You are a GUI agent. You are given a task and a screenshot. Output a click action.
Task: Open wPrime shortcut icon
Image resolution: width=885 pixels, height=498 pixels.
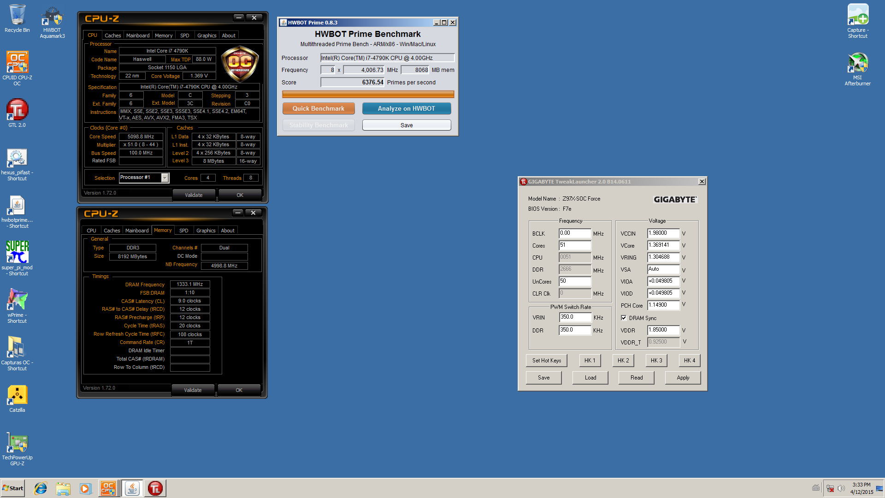[x=17, y=306]
